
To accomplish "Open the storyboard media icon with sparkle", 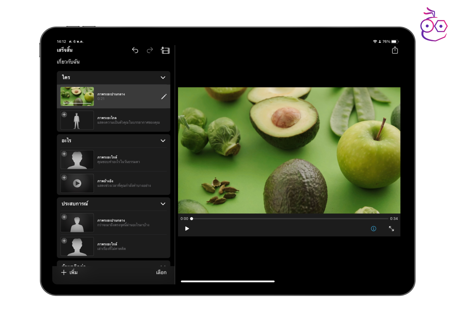I will click(x=165, y=50).
